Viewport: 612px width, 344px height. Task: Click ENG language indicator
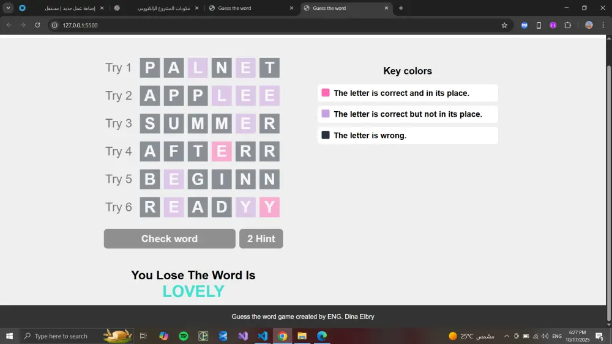click(x=557, y=336)
